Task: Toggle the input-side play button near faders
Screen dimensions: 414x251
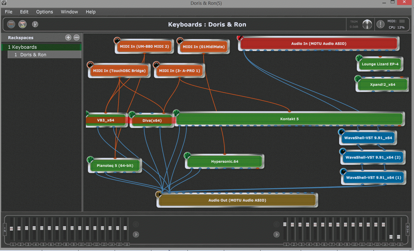Action: [136, 235]
